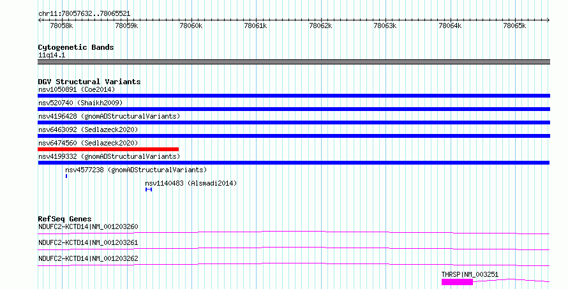Click the 78062k ruler tick label
The width and height of the screenshot is (568, 289).
pos(320,26)
